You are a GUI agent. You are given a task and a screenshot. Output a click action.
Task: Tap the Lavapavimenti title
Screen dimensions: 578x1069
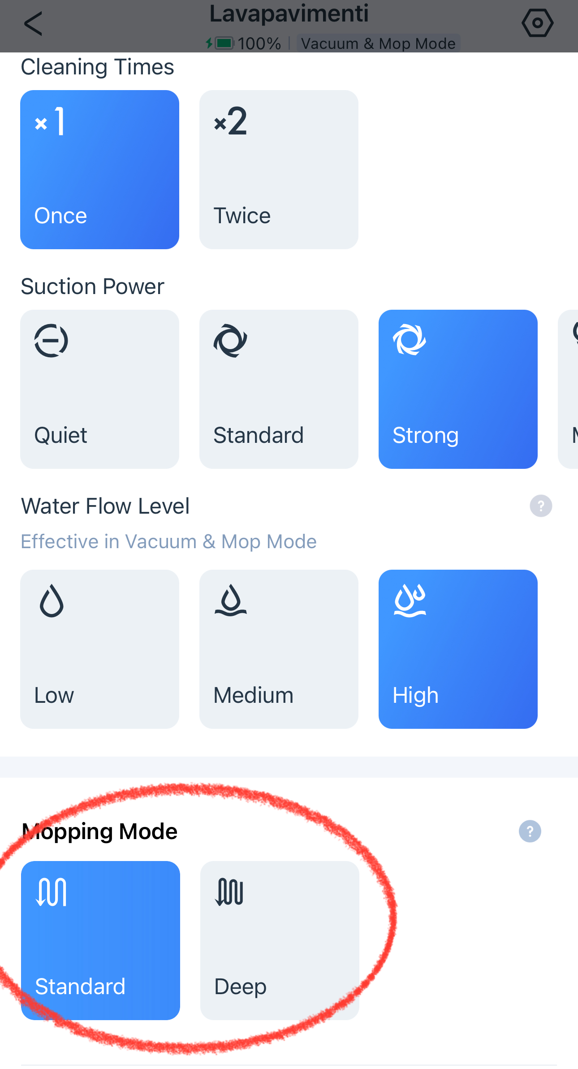[x=289, y=14]
